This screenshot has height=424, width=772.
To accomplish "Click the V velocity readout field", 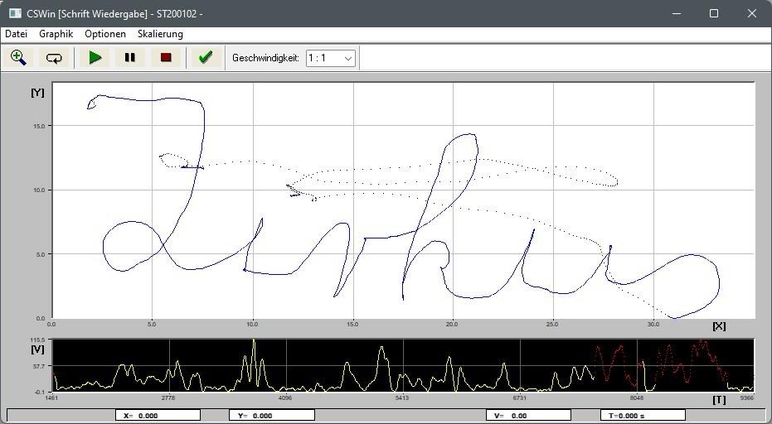I will (528, 416).
